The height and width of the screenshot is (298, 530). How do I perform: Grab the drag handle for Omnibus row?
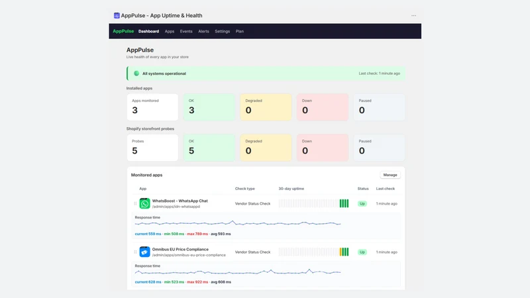135,252
